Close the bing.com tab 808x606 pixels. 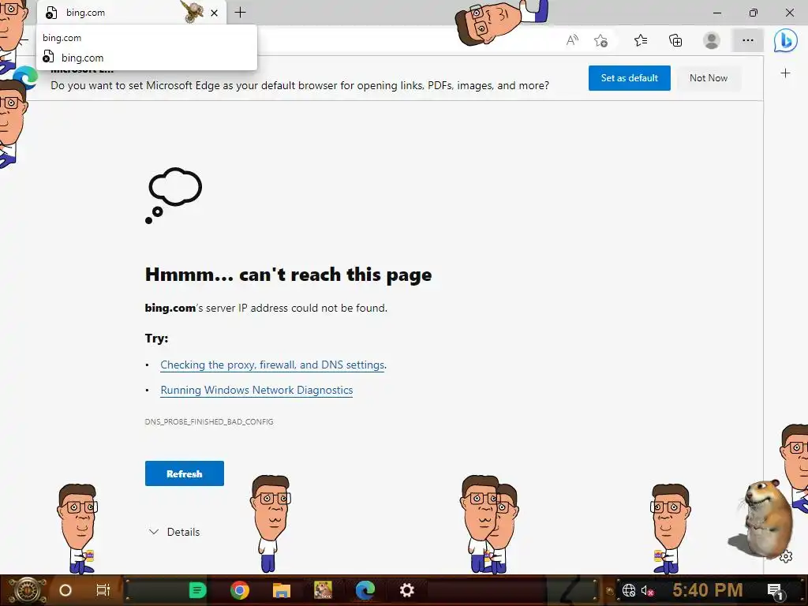[215, 13]
